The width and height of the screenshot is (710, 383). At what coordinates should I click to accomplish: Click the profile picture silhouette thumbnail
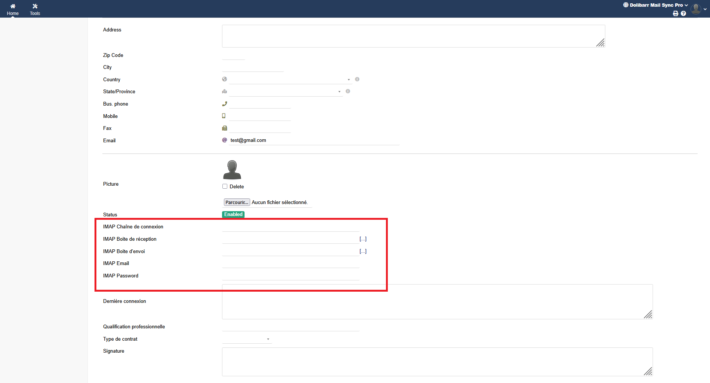[x=232, y=170]
